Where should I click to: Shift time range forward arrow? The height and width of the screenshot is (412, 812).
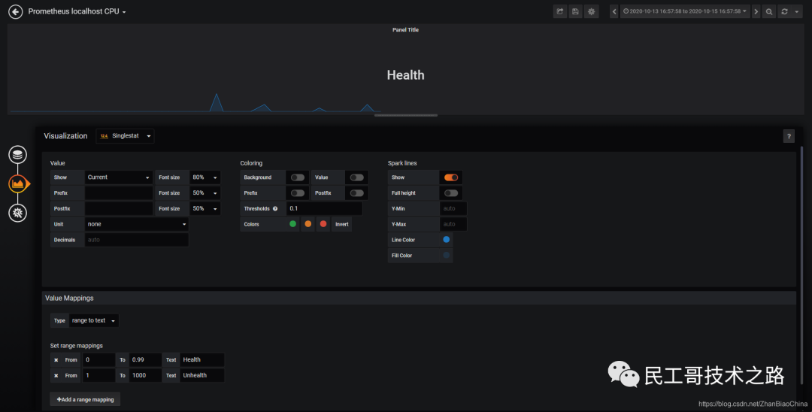point(756,11)
